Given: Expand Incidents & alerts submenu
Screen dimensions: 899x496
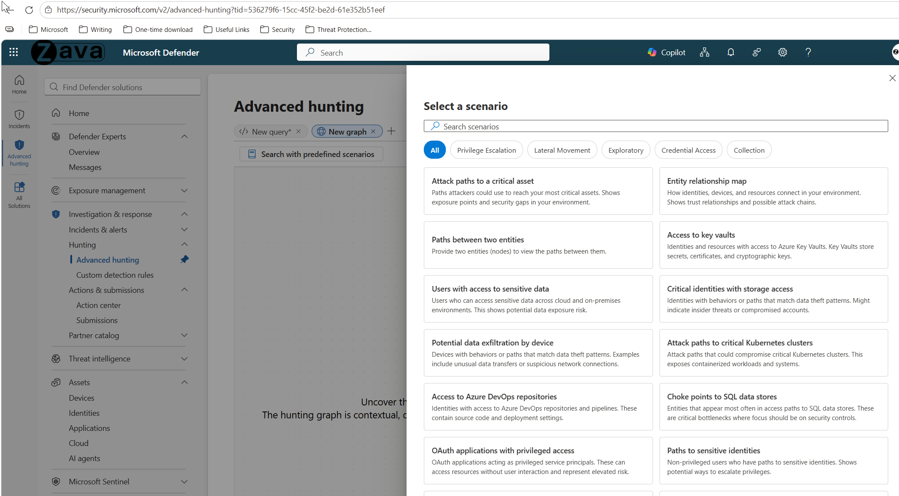Looking at the screenshot, I should point(184,229).
